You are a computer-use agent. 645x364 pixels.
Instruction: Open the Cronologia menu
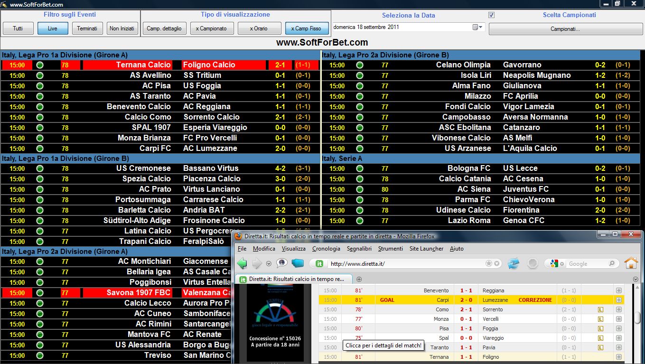(326, 249)
